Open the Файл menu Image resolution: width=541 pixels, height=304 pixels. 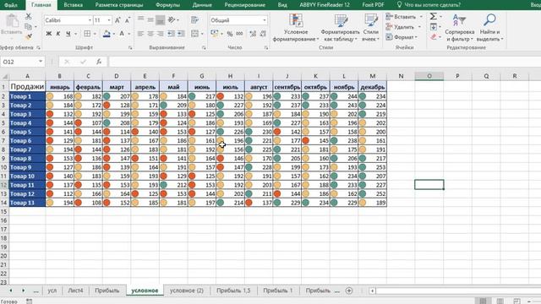pyautogui.click(x=11, y=5)
